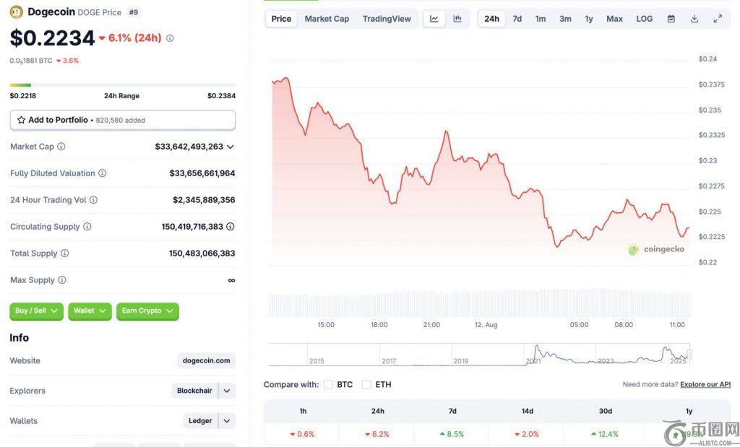Expand the Market Cap details chevron
740x447 pixels.
click(x=231, y=147)
